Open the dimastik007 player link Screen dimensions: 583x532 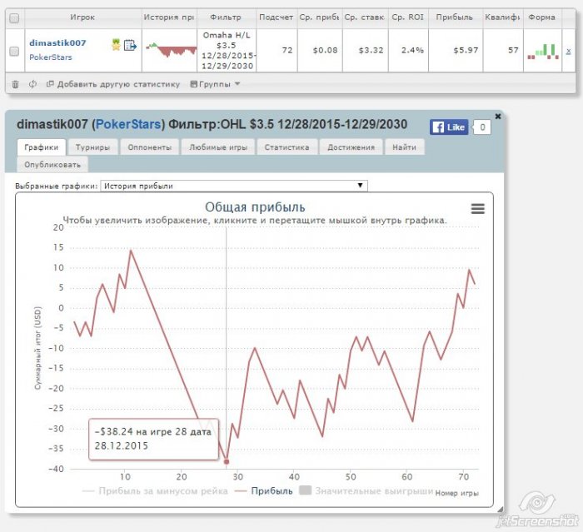point(57,42)
